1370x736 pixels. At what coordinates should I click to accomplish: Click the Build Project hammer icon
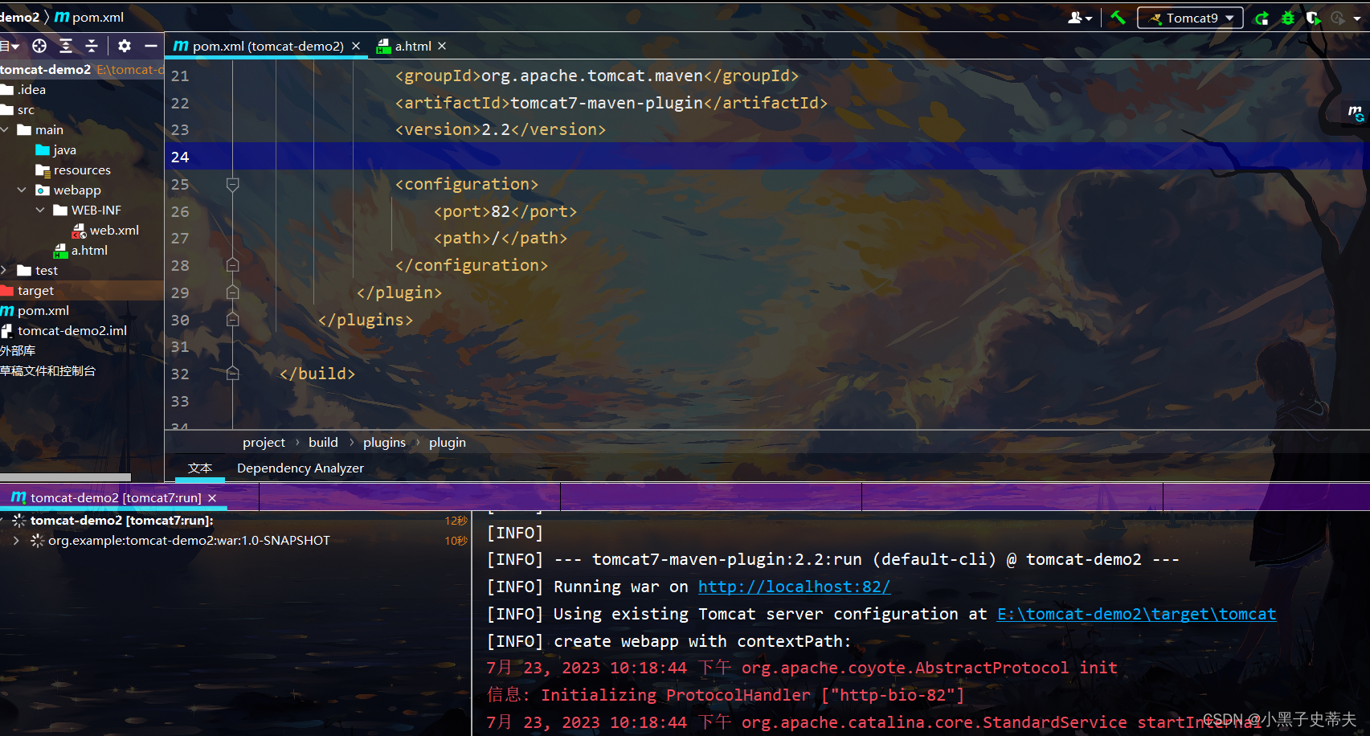tap(1118, 17)
